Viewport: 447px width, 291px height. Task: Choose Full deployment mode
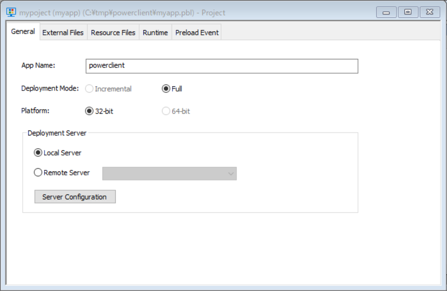click(x=166, y=89)
